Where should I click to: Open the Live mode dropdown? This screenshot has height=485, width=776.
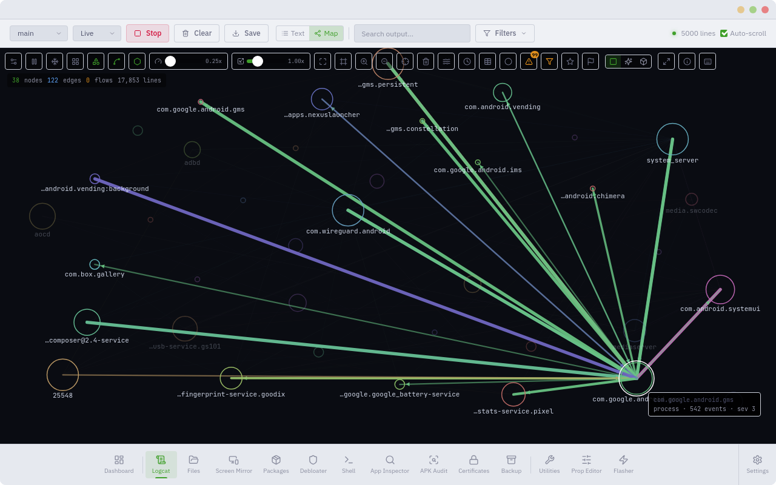tap(97, 33)
